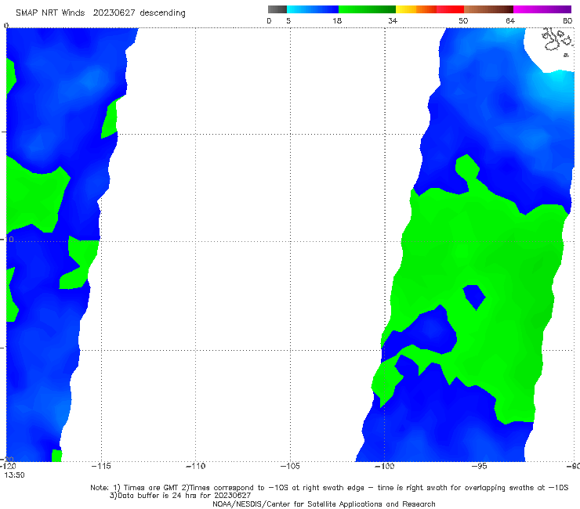Click the longitude label -95

479,466
